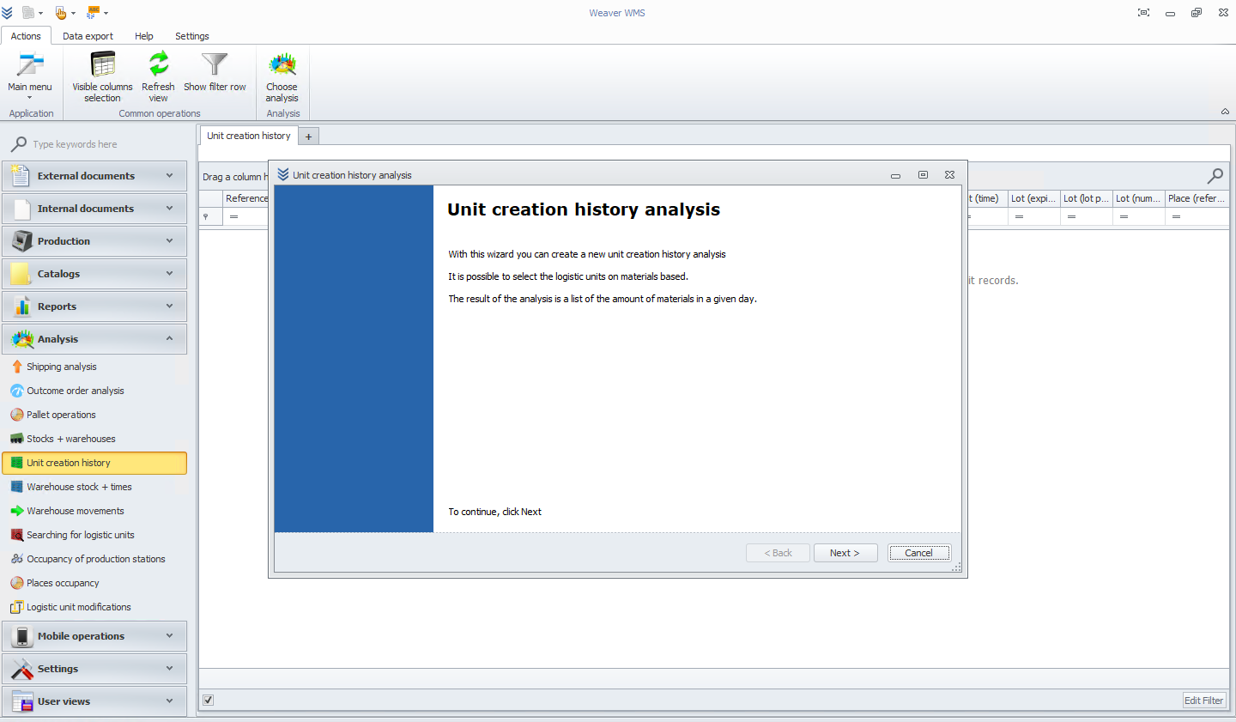Viewport: 1236px width, 722px height.
Task: Expand Internal documents section
Action: coord(94,209)
